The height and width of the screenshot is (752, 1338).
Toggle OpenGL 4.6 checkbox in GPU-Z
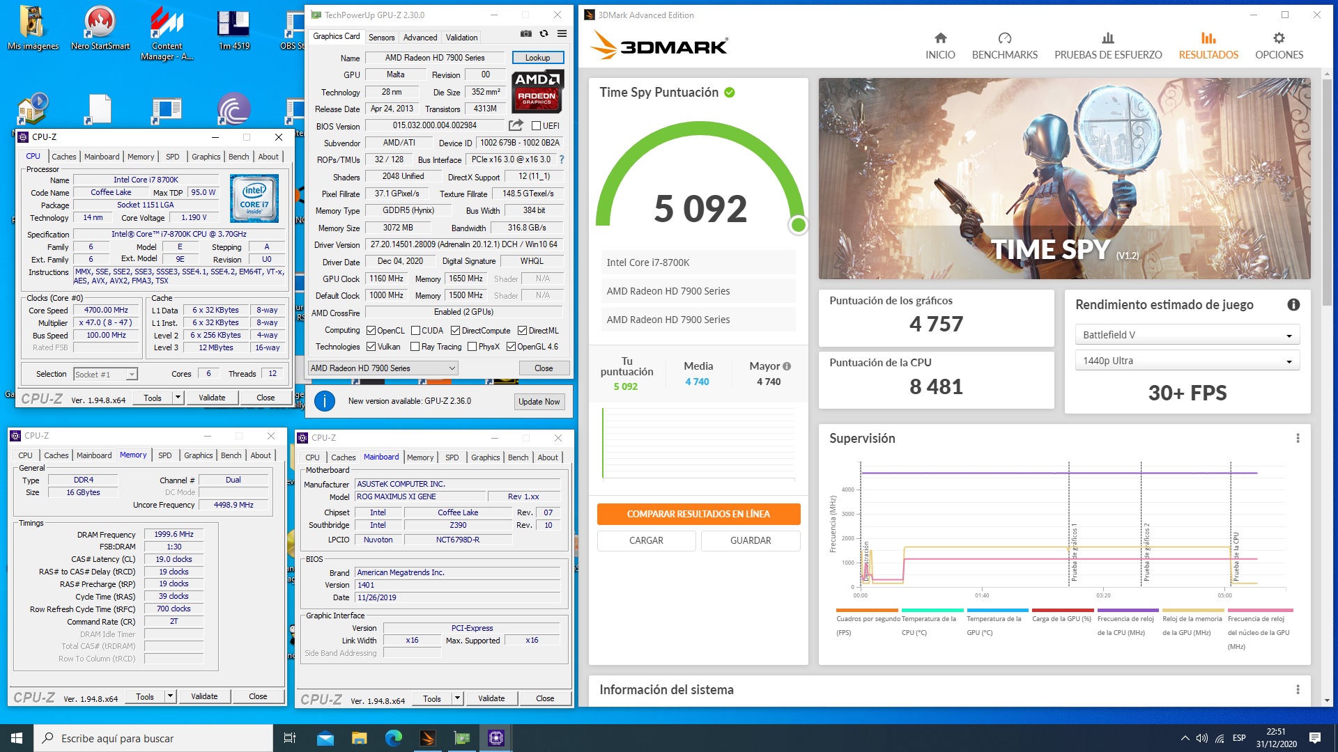pyautogui.click(x=511, y=347)
